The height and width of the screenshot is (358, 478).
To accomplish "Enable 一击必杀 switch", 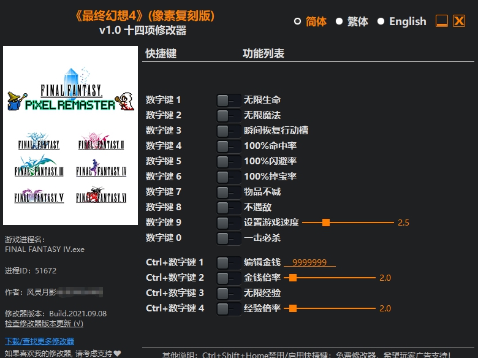I will click(229, 238).
